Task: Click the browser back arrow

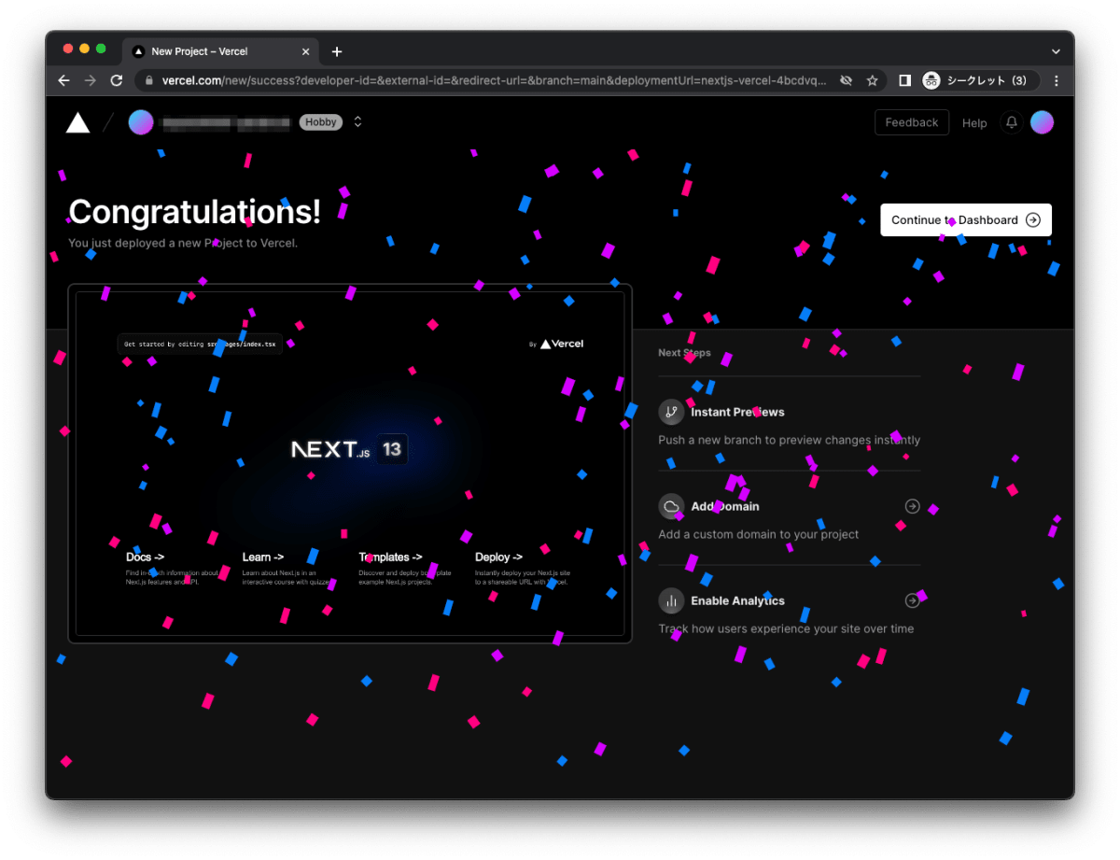Action: coord(63,80)
